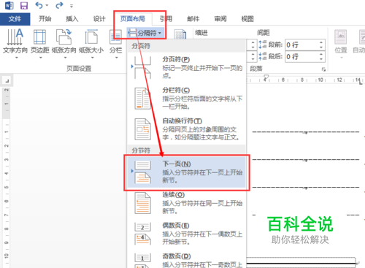The image size is (365, 268).
Task: Save the document with the floppy disk icon
Action: coord(24,5)
